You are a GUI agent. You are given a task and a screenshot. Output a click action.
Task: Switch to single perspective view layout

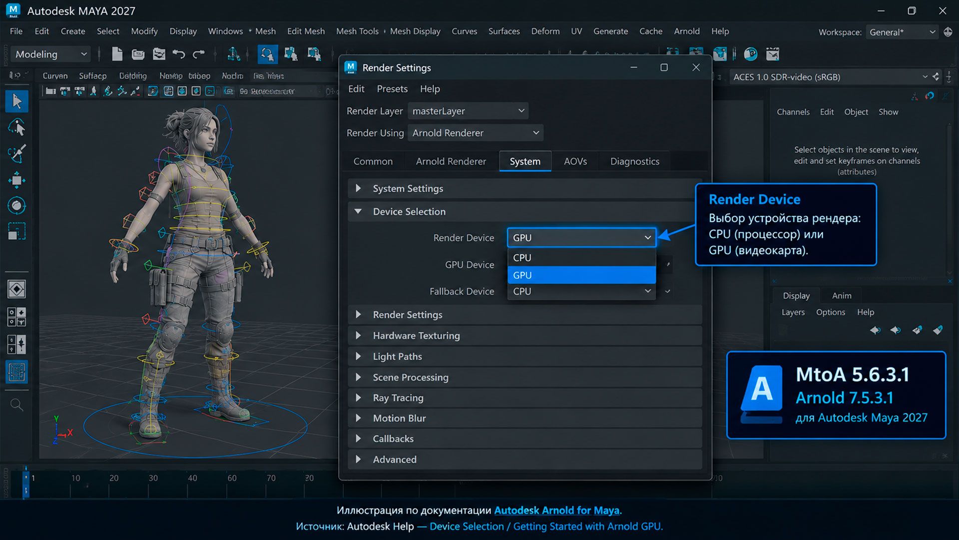(16, 289)
